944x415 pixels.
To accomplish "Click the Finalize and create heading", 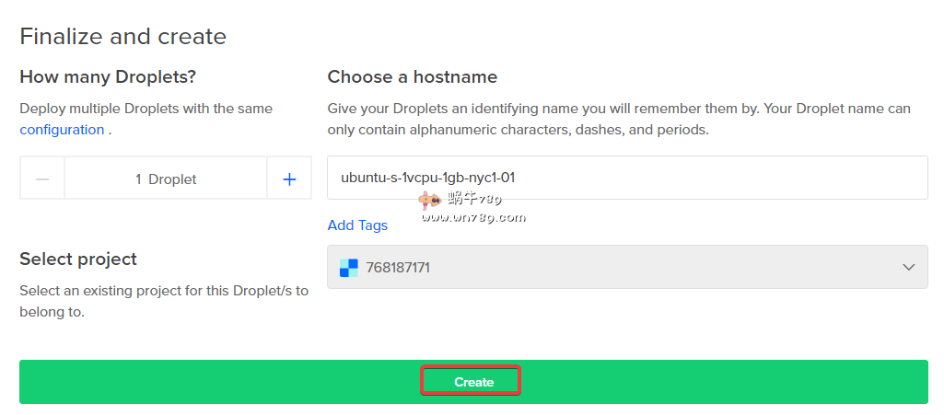I will pos(122,37).
